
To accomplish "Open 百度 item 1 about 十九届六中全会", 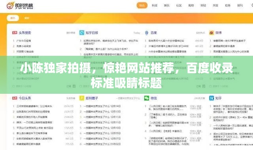I will click(x=166, y=41).
